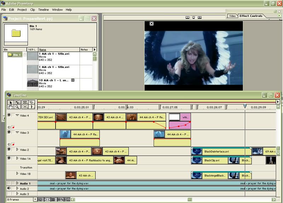Toggle Video 3 track eye visibility
This screenshot has height=203, width=283.
(9, 132)
